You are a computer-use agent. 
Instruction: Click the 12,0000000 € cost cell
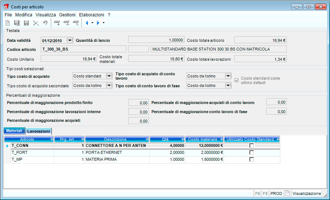[204, 145]
